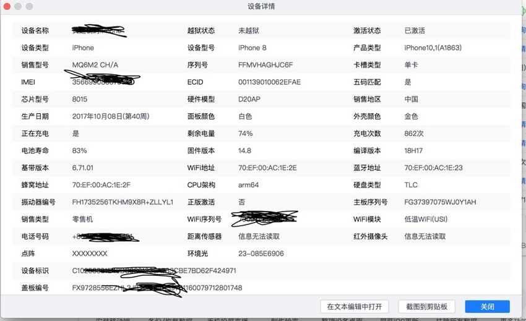The width and height of the screenshot is (526, 321).
Task: Click battery life value 83%
Action: pyautogui.click(x=79, y=150)
